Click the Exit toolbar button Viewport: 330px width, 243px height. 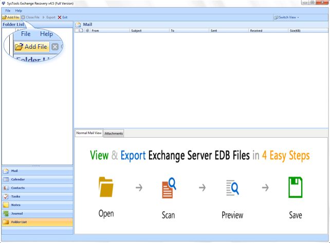[63, 17]
